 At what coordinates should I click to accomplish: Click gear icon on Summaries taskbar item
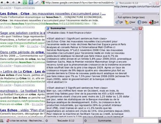[85, 121]
